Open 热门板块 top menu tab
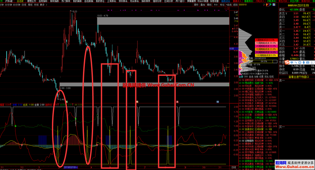This screenshot has height=170, width=315. (x=66, y=1)
